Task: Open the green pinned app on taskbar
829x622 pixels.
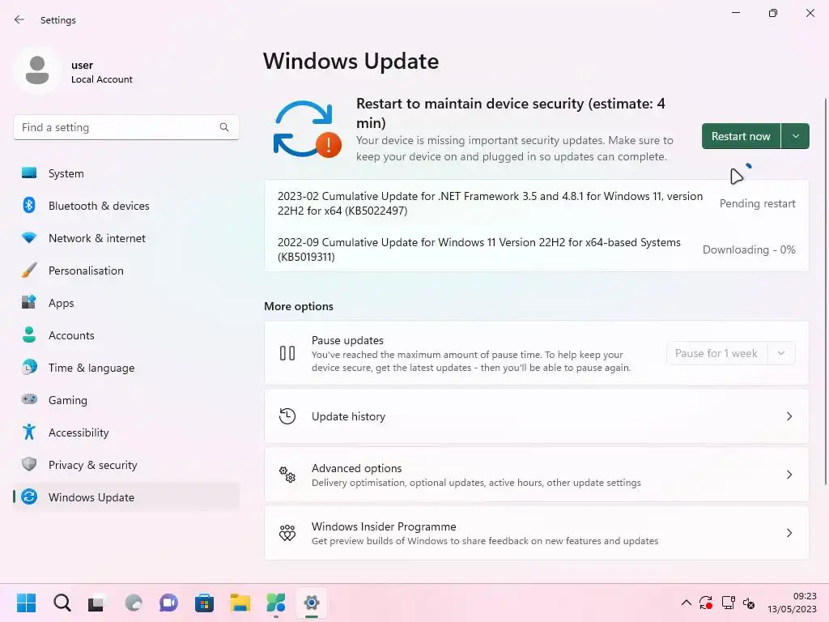Action: point(275,603)
